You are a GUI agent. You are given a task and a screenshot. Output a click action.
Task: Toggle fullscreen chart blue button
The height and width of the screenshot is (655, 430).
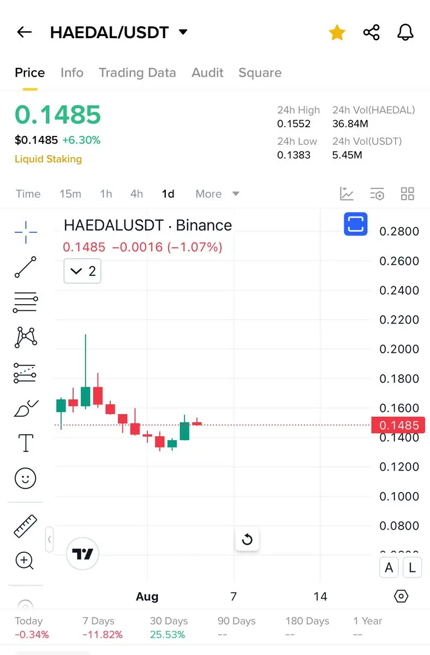click(355, 224)
